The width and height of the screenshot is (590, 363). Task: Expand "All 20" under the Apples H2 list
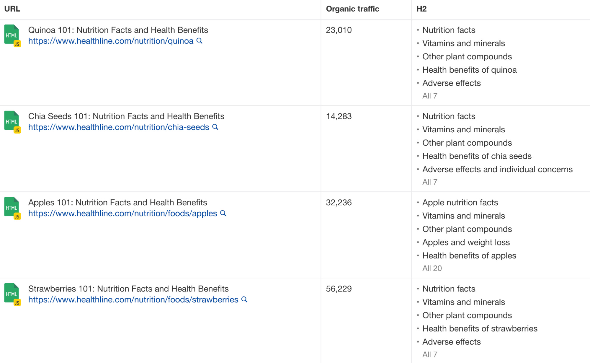432,268
